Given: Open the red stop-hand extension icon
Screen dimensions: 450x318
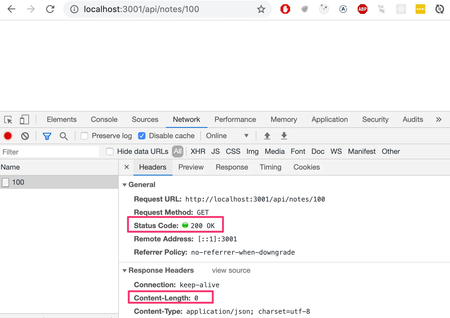Looking at the screenshot, I should pos(285,9).
